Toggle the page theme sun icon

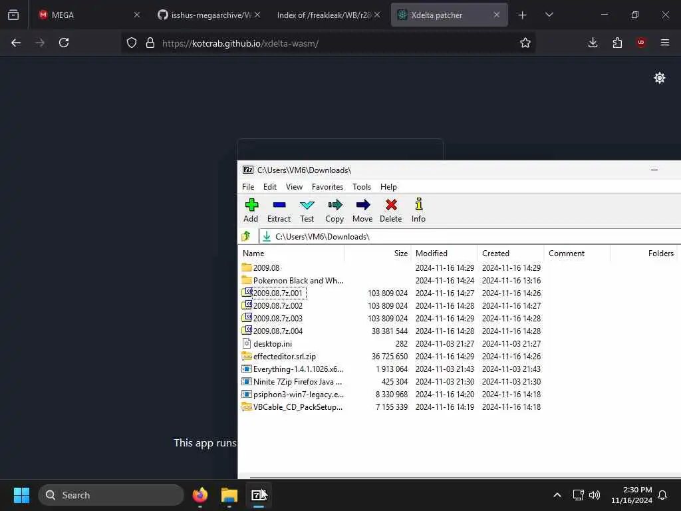(x=659, y=78)
